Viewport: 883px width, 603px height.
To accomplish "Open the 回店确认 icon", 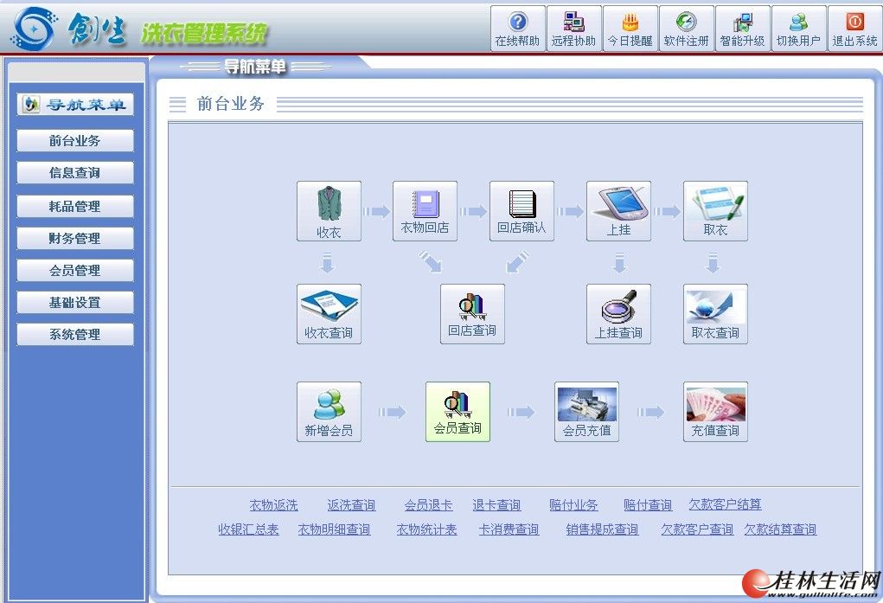I will pos(521,210).
